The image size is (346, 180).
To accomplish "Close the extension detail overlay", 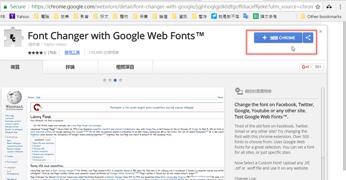I will pos(320,31).
